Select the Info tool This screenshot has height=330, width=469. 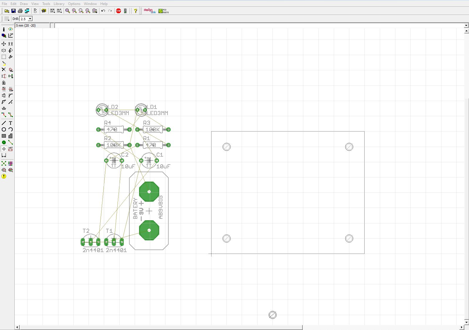[x=4, y=29]
